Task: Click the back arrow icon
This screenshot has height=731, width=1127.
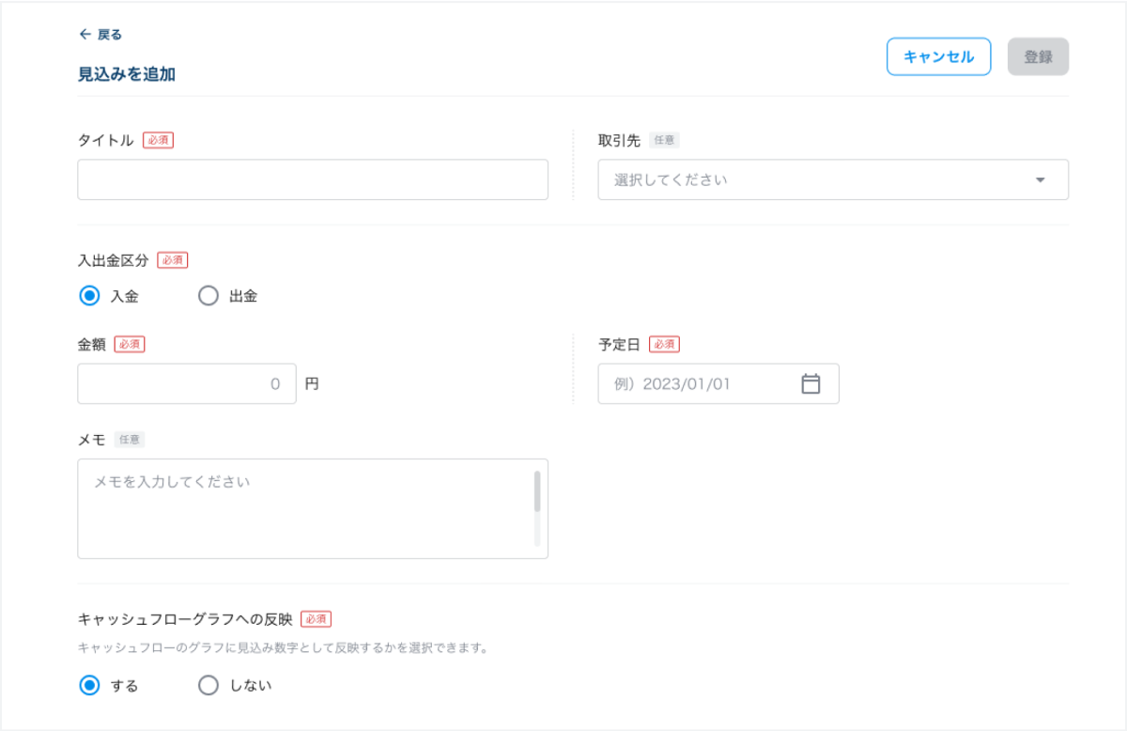Action: pyautogui.click(x=85, y=35)
